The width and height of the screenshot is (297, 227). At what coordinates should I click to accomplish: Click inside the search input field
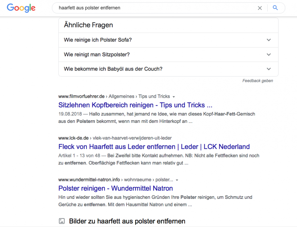151,8
